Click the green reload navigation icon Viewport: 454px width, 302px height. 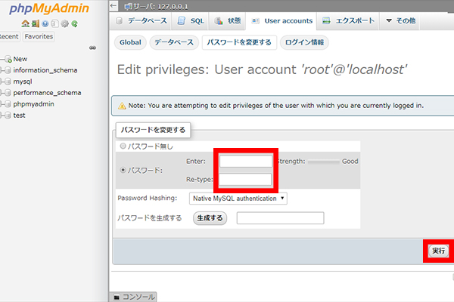(74, 23)
